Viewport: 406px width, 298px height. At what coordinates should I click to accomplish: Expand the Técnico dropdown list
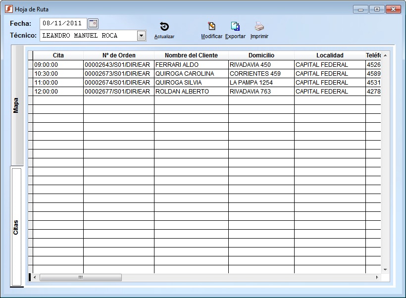tap(141, 36)
